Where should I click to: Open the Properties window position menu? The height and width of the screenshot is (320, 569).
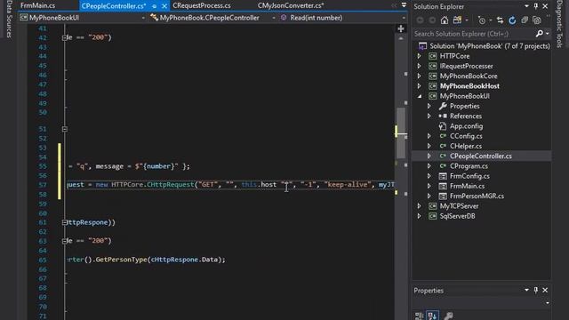pyautogui.click(x=526, y=291)
